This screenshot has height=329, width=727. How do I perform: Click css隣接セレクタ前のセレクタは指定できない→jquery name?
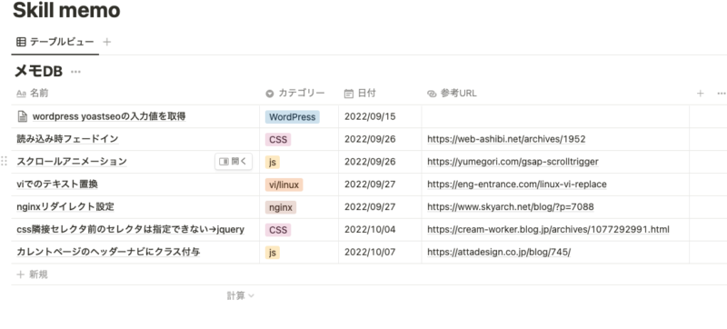pos(130,230)
